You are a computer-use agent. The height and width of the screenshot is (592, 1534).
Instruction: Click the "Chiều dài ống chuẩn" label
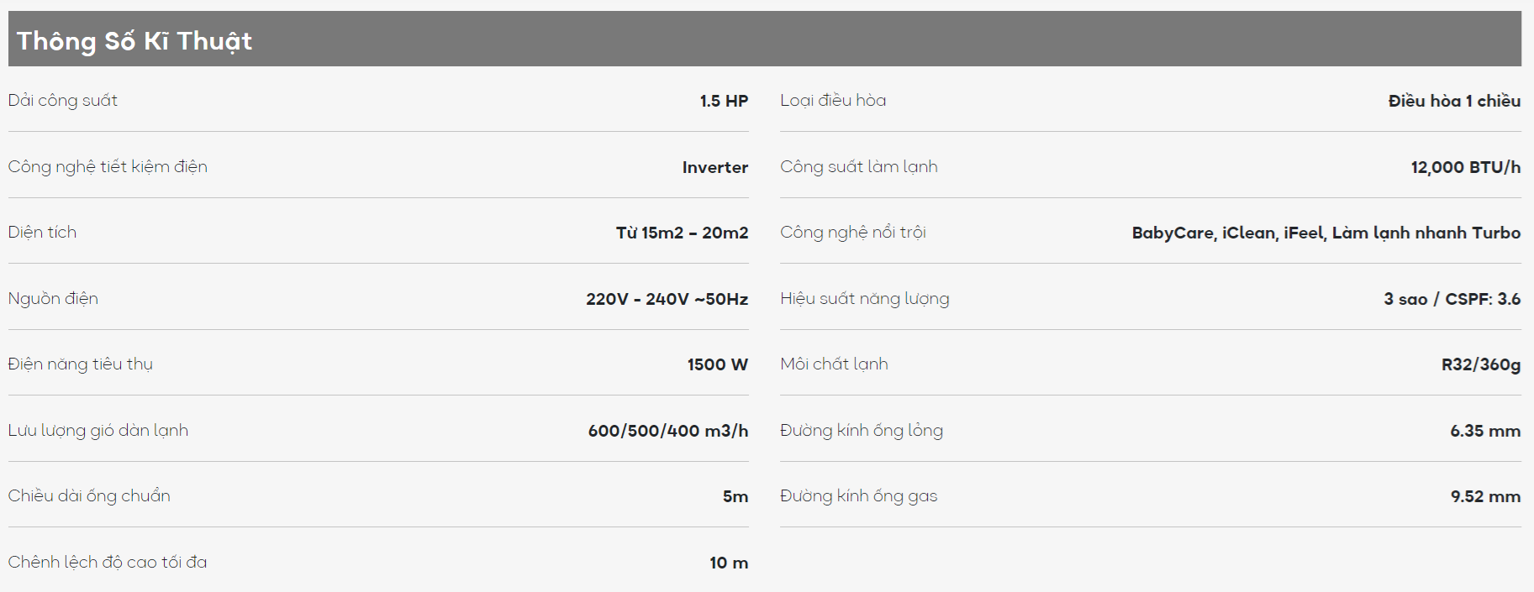(89, 495)
